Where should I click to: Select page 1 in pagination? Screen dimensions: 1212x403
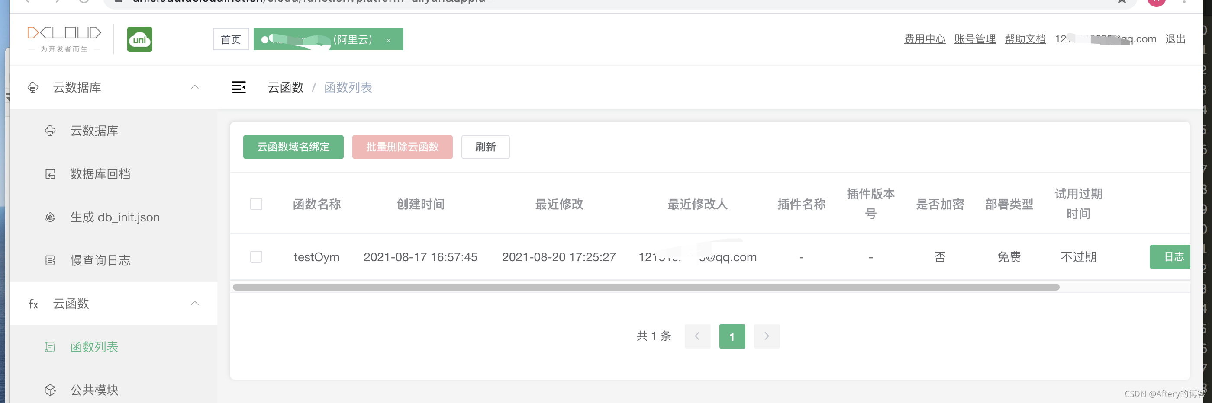(732, 336)
